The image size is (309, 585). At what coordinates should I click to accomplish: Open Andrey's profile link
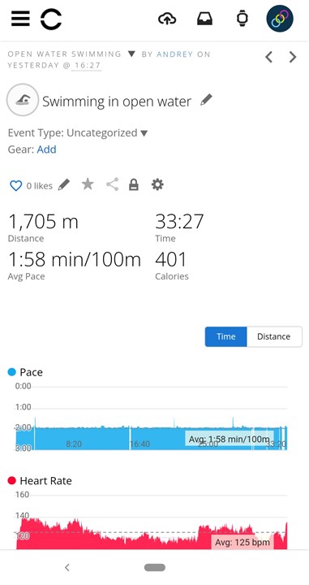point(175,54)
